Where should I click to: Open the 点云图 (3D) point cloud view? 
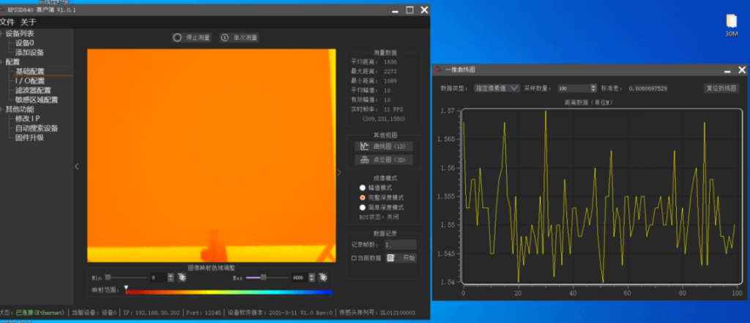coord(383,160)
